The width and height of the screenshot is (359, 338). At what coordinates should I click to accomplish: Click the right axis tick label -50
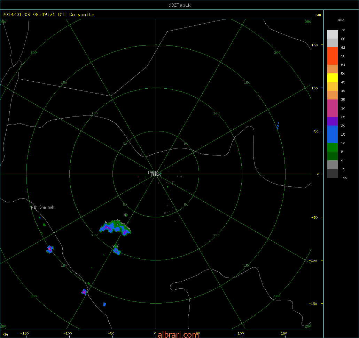(x=314, y=217)
